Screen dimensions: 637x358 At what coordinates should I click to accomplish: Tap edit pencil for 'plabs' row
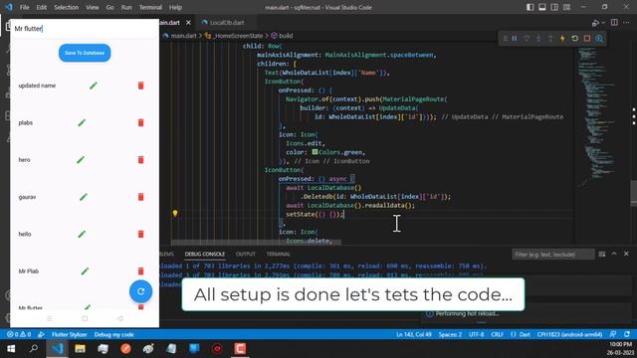tap(82, 122)
